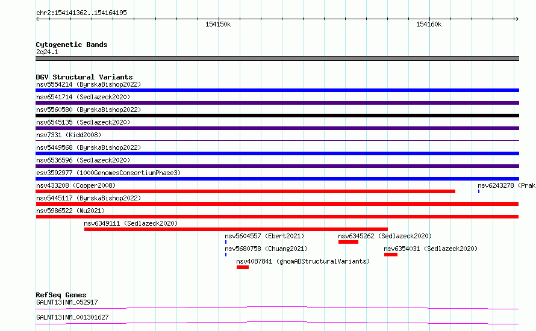Open the nsv6545135 (Sedlazeck2020) label
This screenshot has height=331, width=536.
click(x=83, y=122)
